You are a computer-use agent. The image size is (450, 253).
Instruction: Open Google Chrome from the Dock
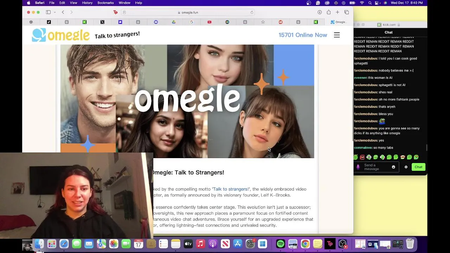[x=305, y=244]
